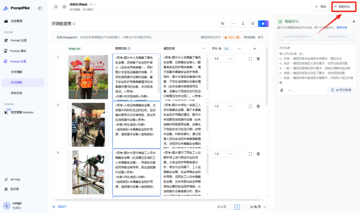Collapse the Prompt 批量 sidebar section

(x=23, y=62)
